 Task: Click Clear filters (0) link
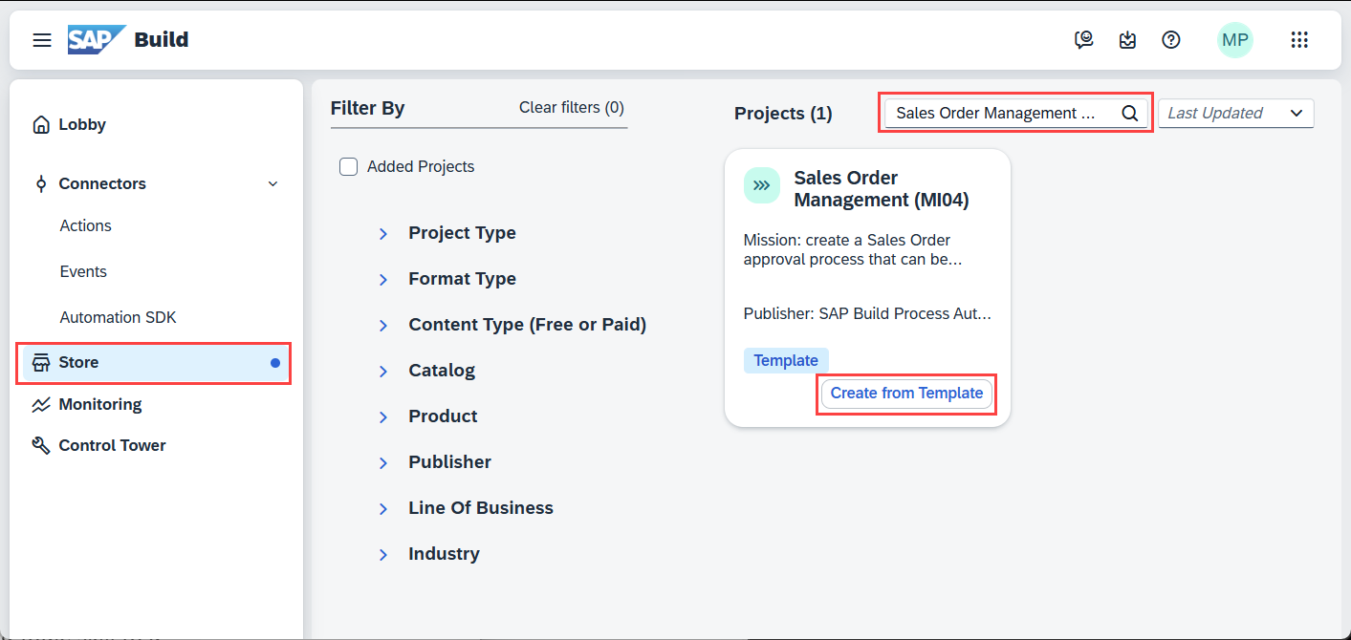(x=572, y=107)
